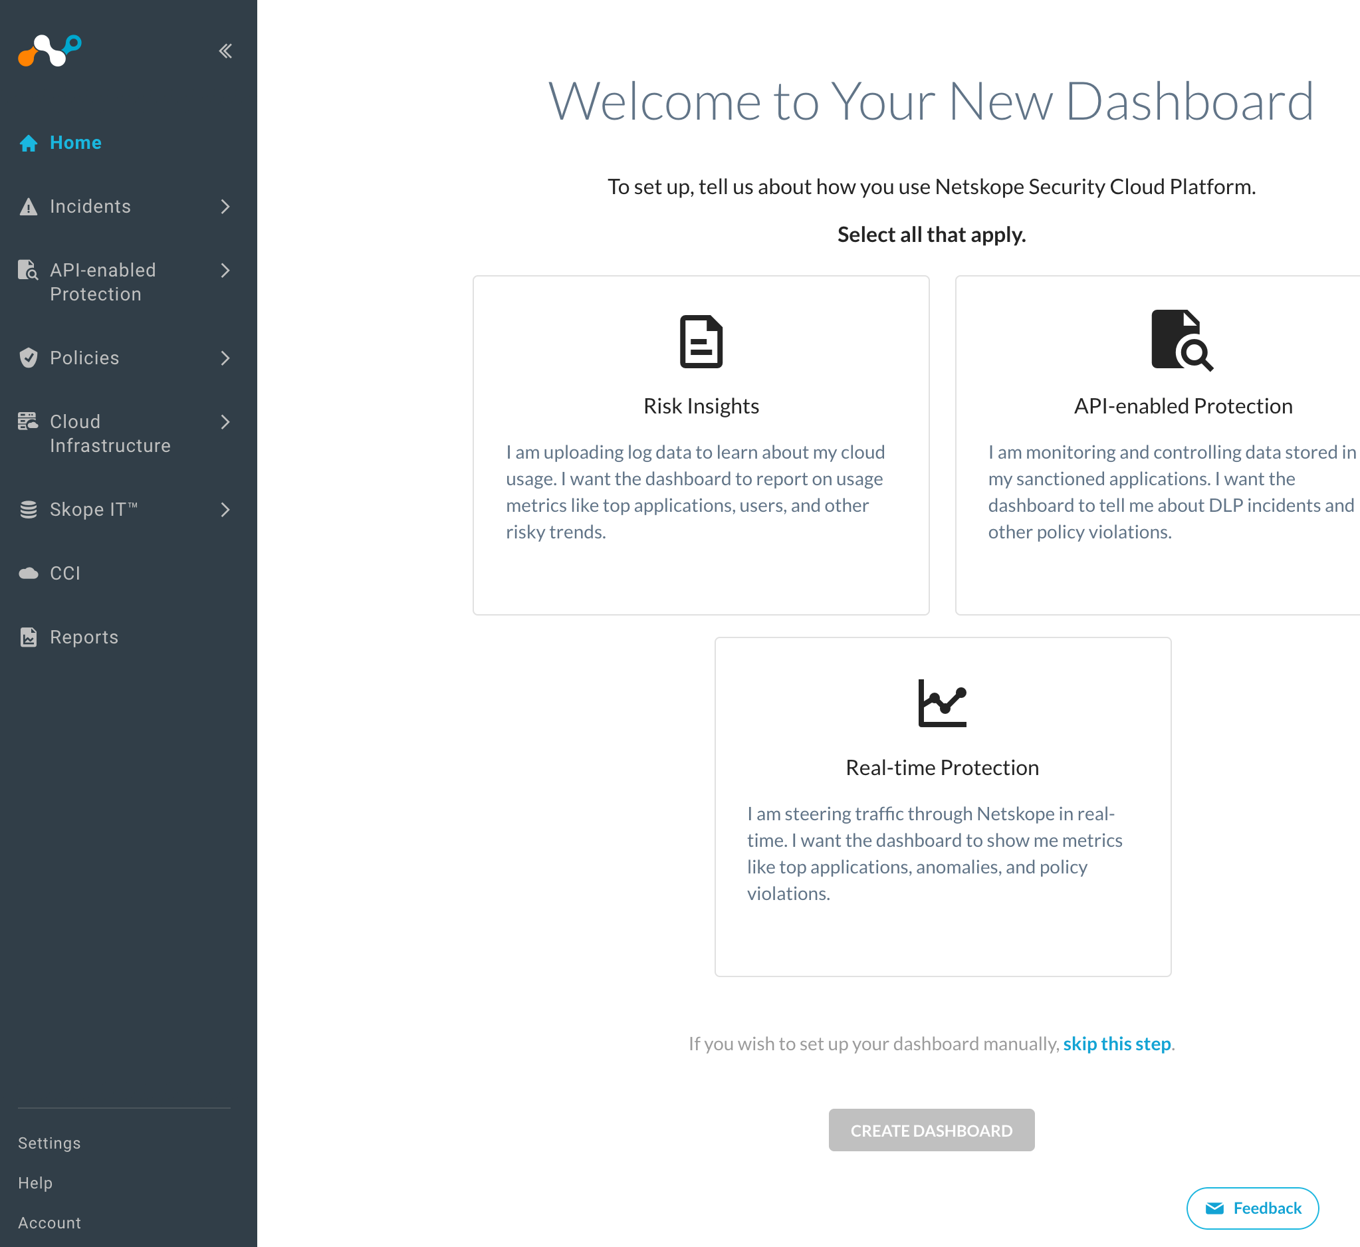The image size is (1360, 1247).
Task: Click the envelope icon in Feedback button
Action: click(1214, 1208)
